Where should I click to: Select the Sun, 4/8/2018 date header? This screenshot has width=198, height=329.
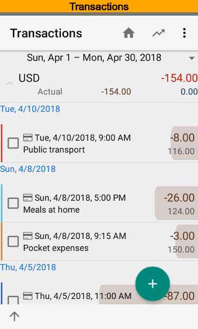28,169
